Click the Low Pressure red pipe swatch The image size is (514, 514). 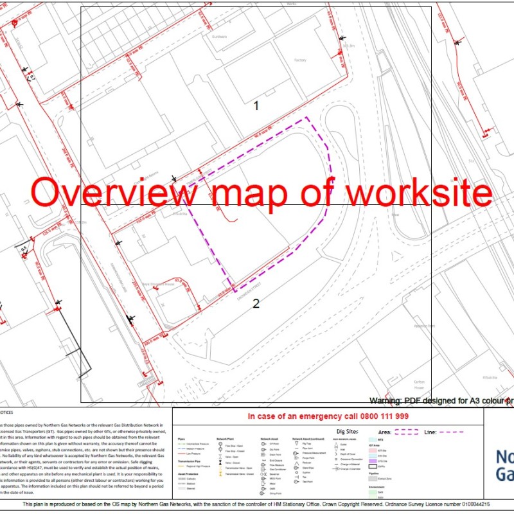coord(182,454)
